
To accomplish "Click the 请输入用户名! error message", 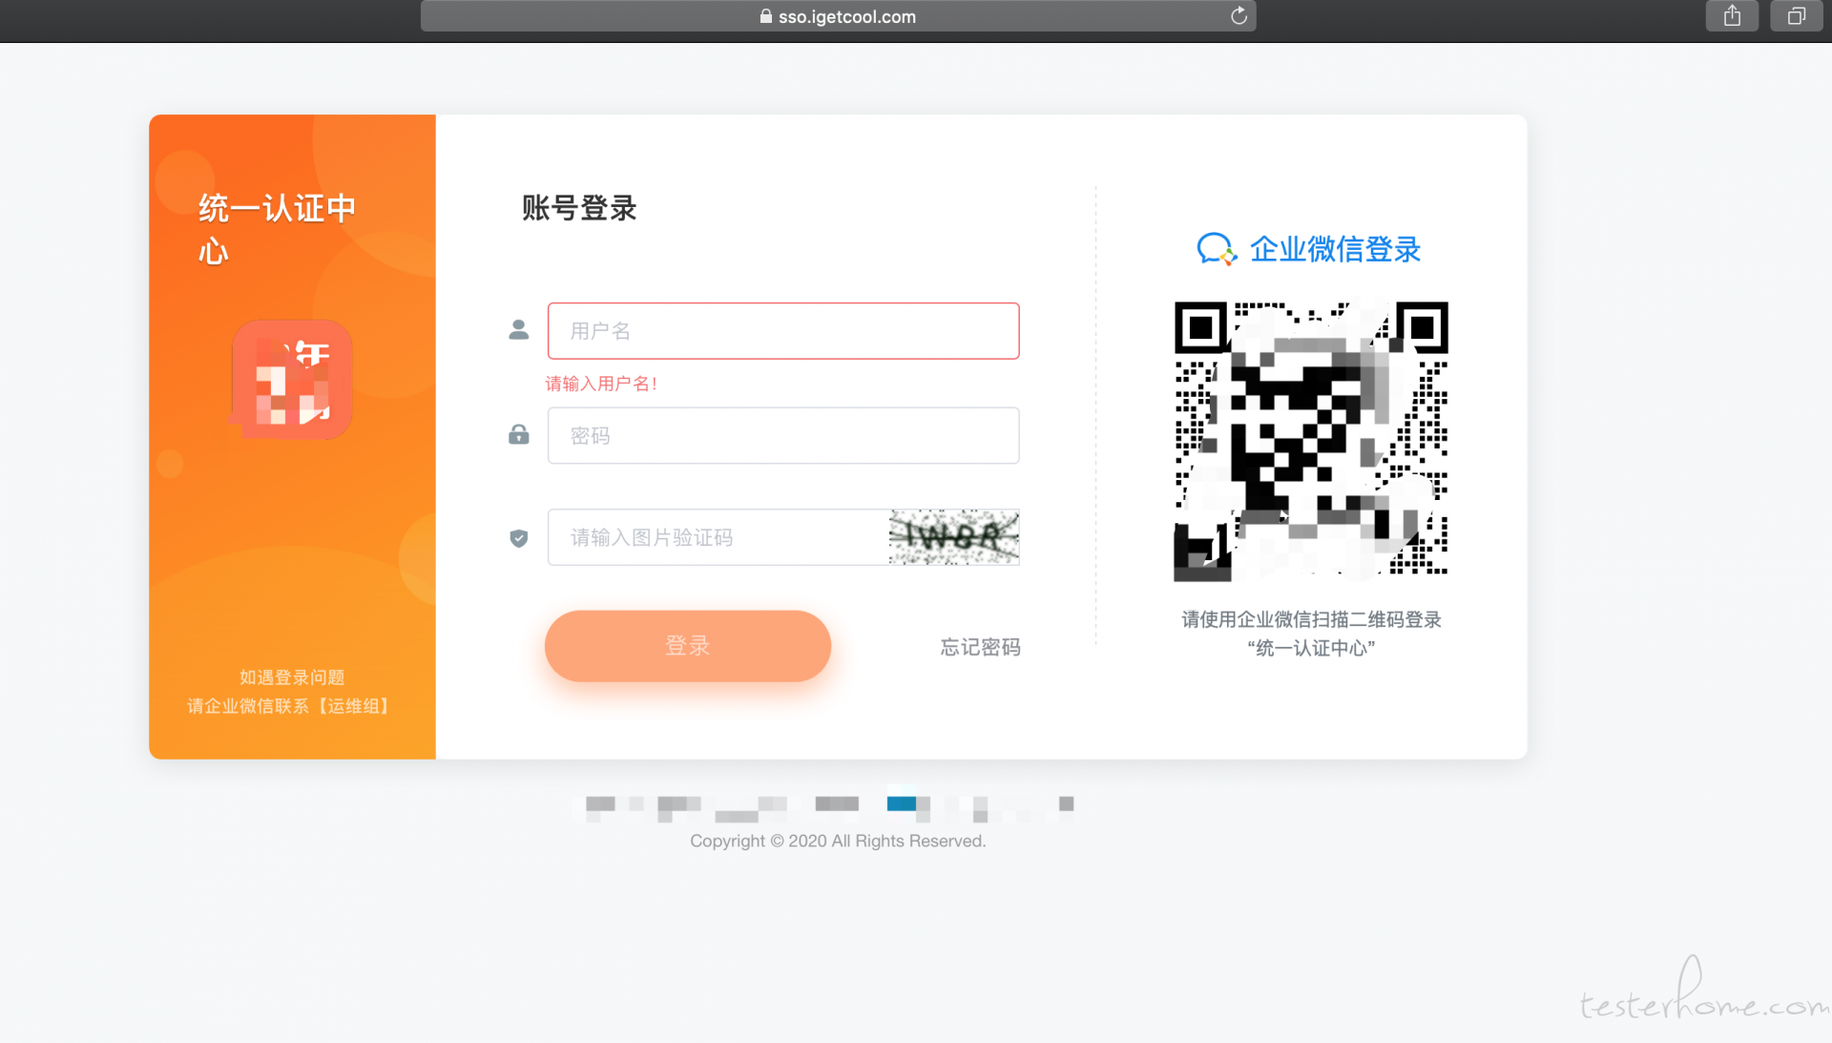I will click(601, 384).
